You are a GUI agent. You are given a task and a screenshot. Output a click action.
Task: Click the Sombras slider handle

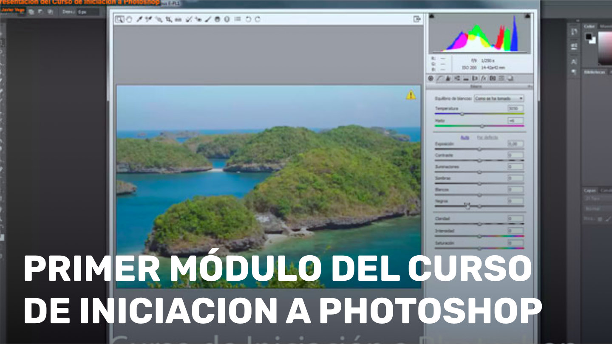click(479, 183)
